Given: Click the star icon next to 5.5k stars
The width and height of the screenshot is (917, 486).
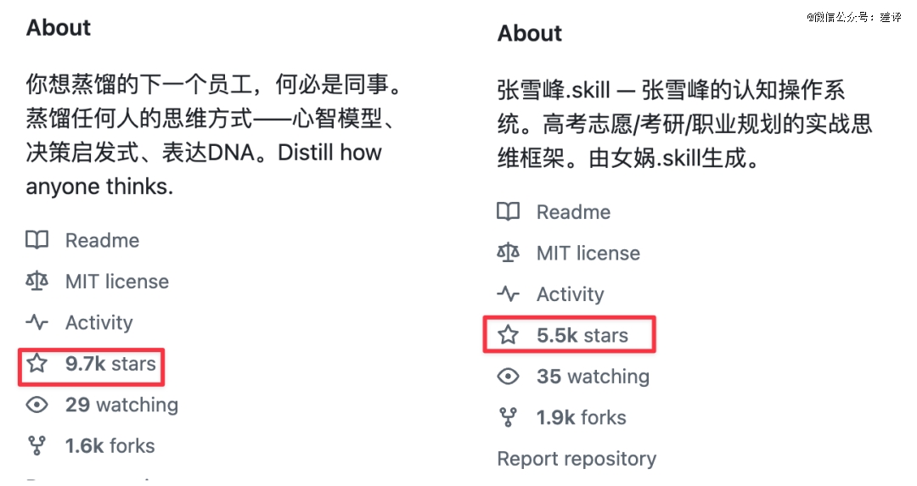Looking at the screenshot, I should click(x=508, y=335).
